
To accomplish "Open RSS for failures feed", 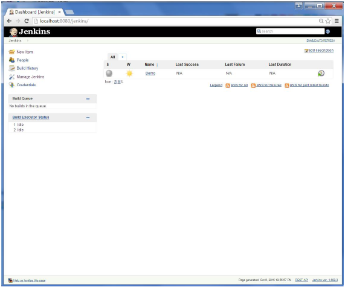I will point(269,85).
